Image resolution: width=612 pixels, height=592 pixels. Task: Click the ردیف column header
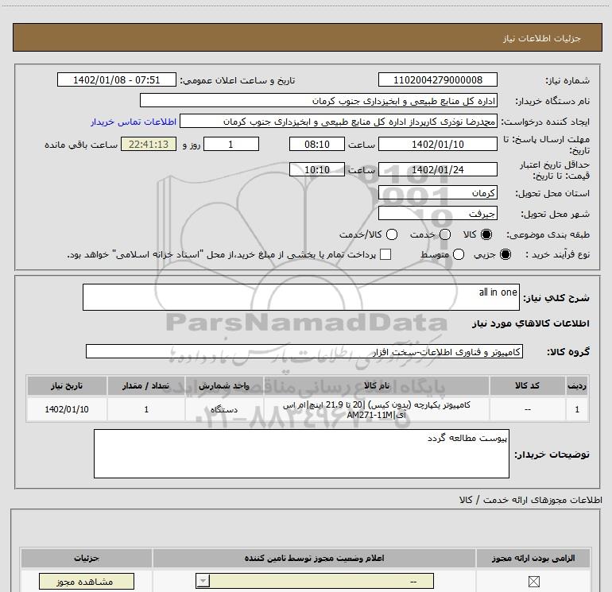577,385
